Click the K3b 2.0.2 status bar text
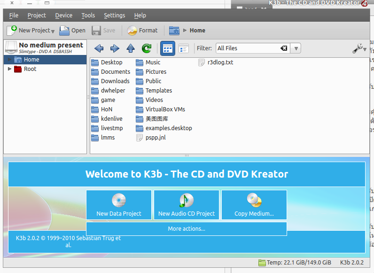Image resolution: width=374 pixels, height=273 pixels. click(352, 263)
